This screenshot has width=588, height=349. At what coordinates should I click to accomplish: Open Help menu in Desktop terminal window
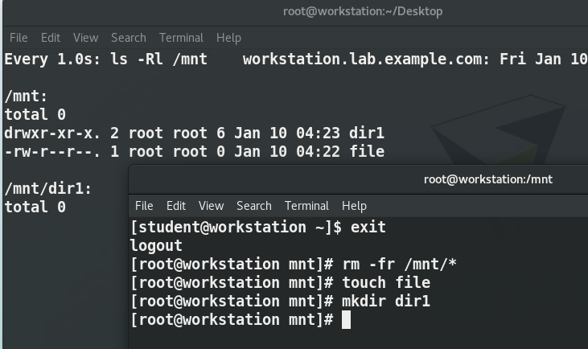point(228,38)
